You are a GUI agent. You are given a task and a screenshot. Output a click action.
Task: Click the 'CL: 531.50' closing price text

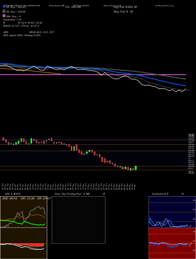[x=73, y=7]
